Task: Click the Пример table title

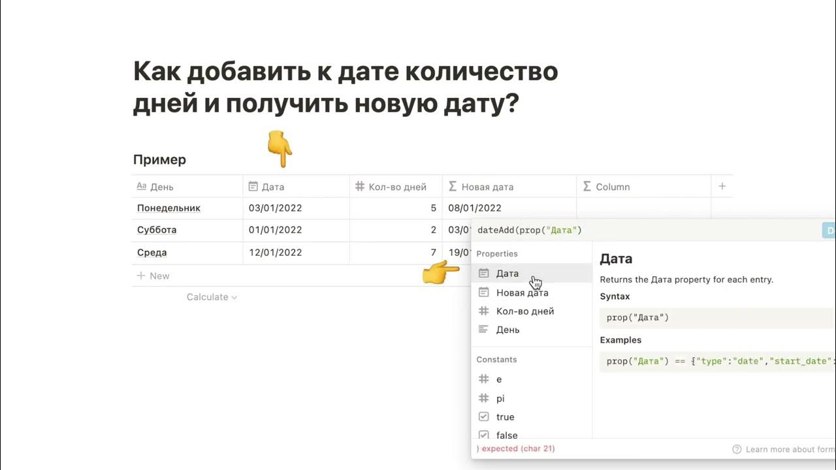Action: tap(159, 160)
